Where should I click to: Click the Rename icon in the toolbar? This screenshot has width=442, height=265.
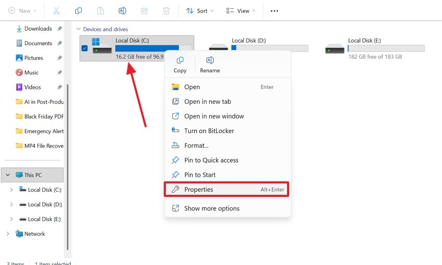[122, 11]
